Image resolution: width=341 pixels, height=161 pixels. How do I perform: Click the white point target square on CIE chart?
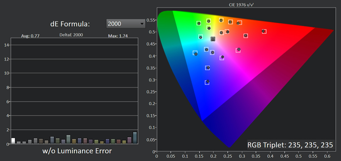(213, 39)
